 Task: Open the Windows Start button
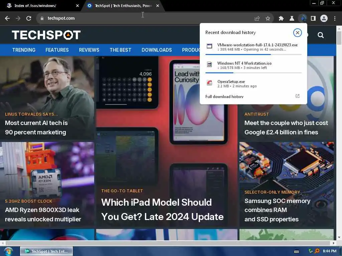(x=8, y=251)
